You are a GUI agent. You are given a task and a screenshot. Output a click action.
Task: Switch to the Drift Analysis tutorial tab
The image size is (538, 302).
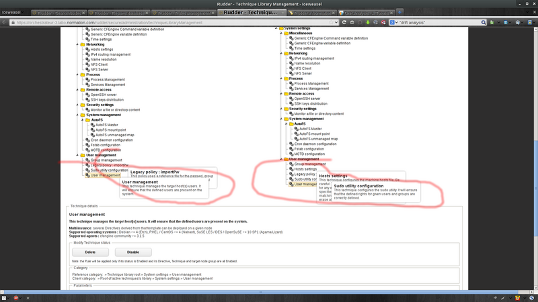point(366,13)
